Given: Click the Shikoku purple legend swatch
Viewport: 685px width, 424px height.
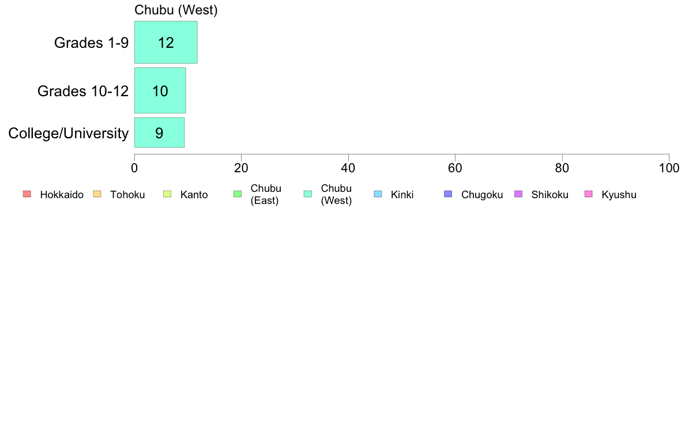Looking at the screenshot, I should (x=518, y=194).
